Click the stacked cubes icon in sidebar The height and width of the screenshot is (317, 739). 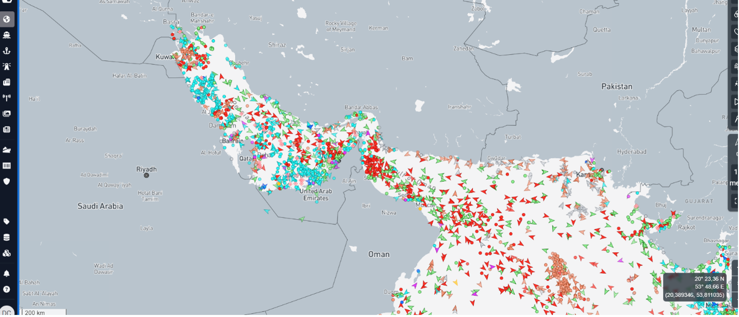point(7,253)
